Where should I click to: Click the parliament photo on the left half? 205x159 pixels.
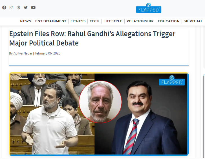click(x=52, y=114)
